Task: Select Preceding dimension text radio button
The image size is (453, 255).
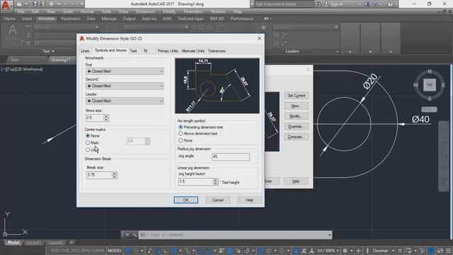Action: coord(180,127)
